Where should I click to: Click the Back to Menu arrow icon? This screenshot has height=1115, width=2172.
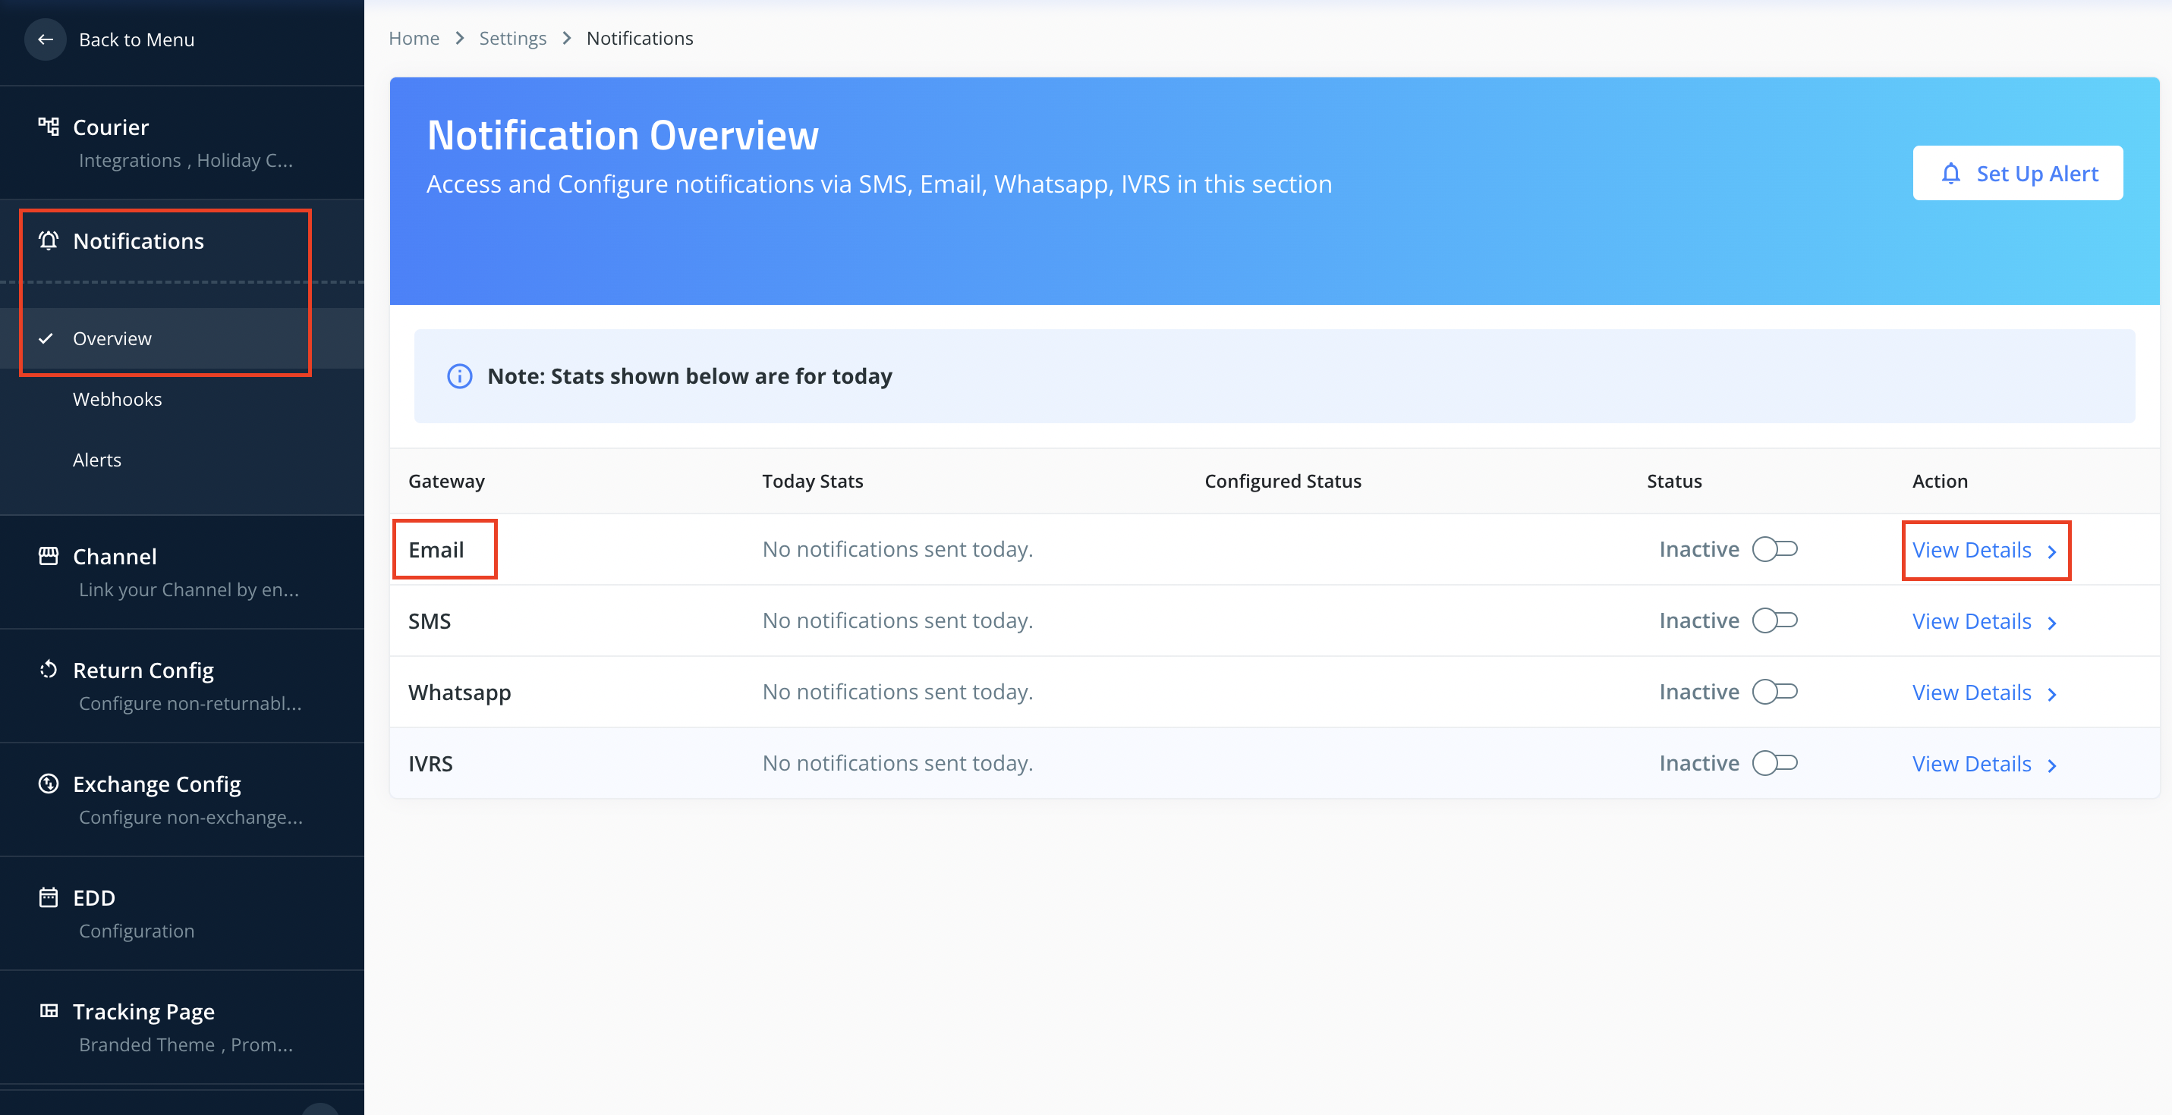(x=46, y=39)
